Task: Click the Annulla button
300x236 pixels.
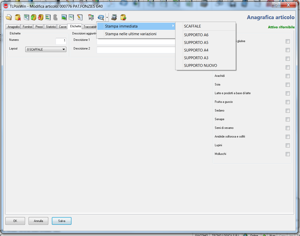Action: click(x=38, y=221)
